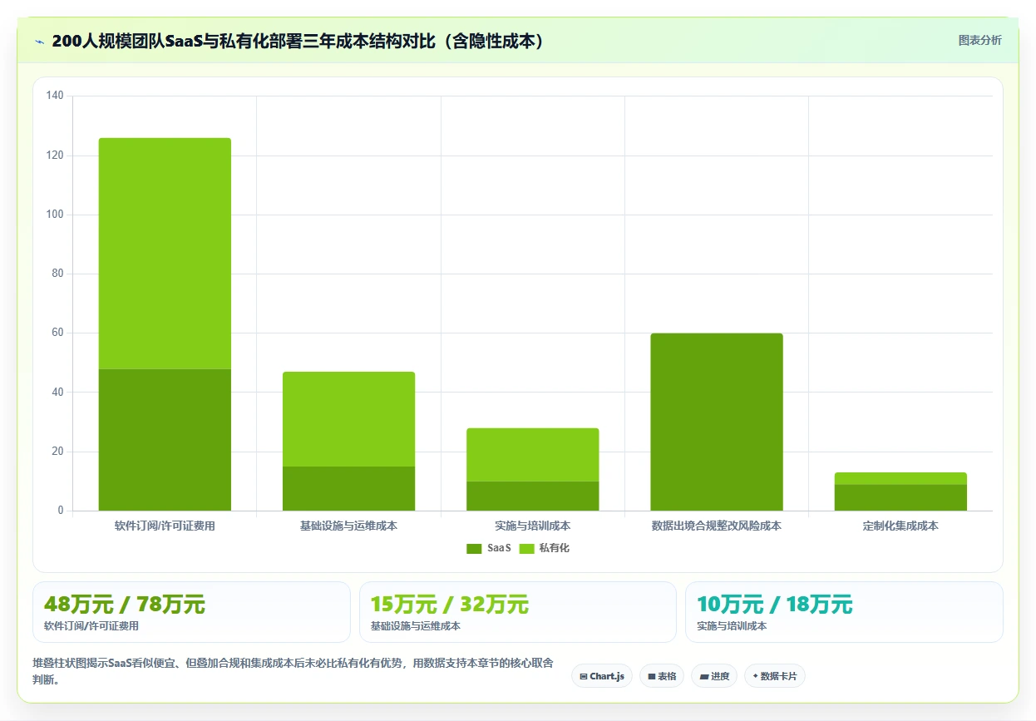Click the 数据卡片 tag chip

(774, 676)
